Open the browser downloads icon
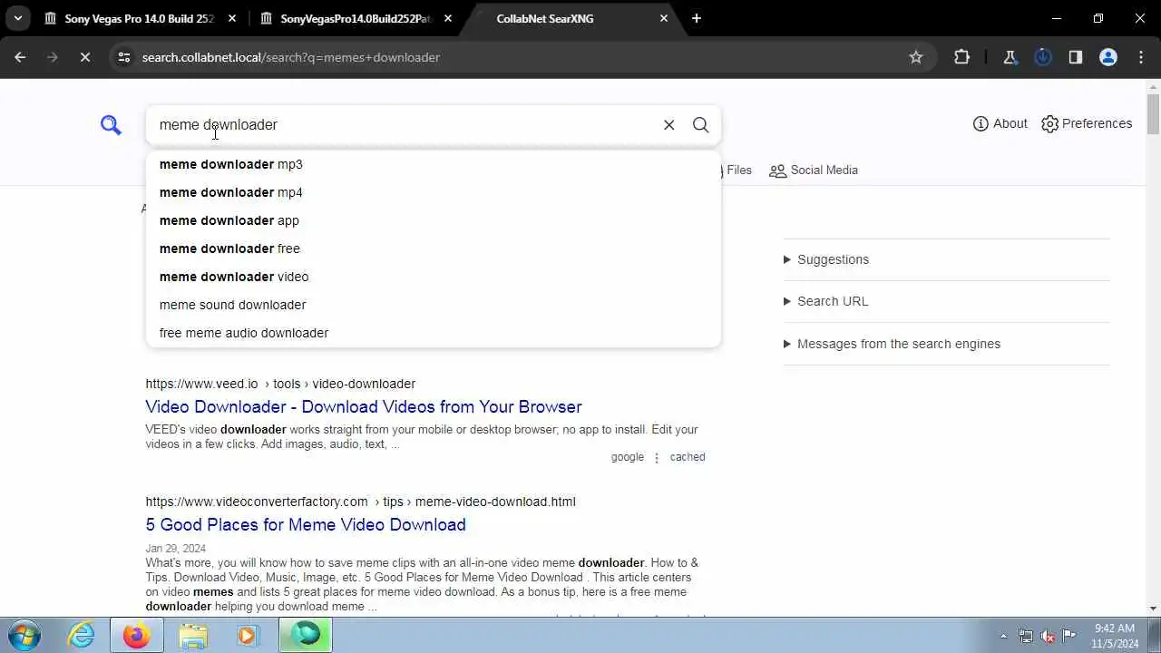 pos(1043,57)
